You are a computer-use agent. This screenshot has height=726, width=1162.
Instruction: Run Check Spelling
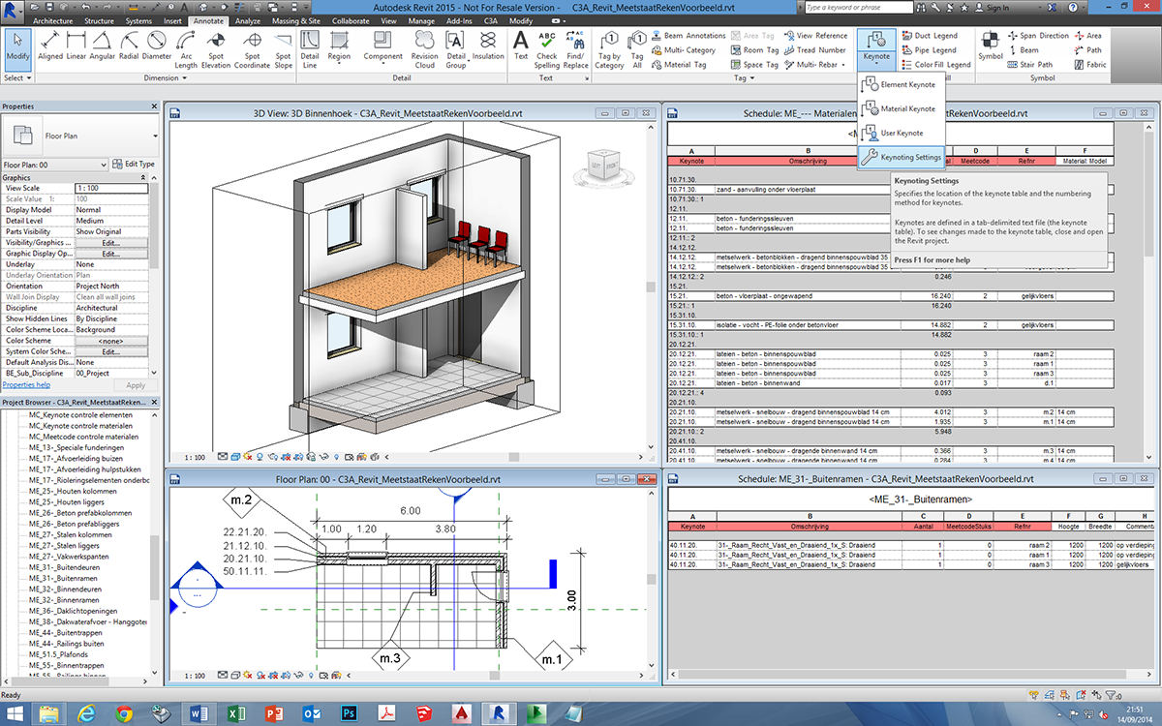(547, 50)
